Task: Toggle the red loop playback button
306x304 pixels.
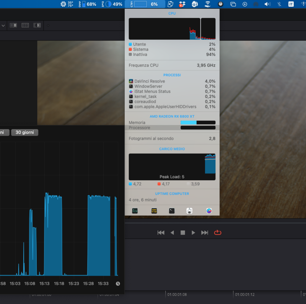Action: tap(218, 232)
